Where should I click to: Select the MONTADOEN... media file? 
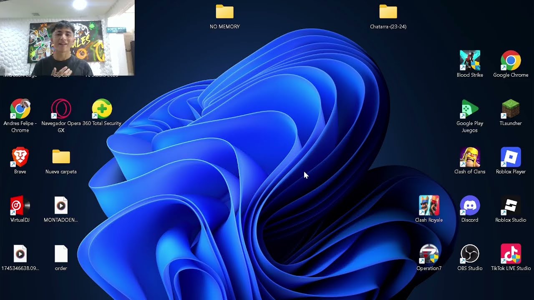[61, 205]
